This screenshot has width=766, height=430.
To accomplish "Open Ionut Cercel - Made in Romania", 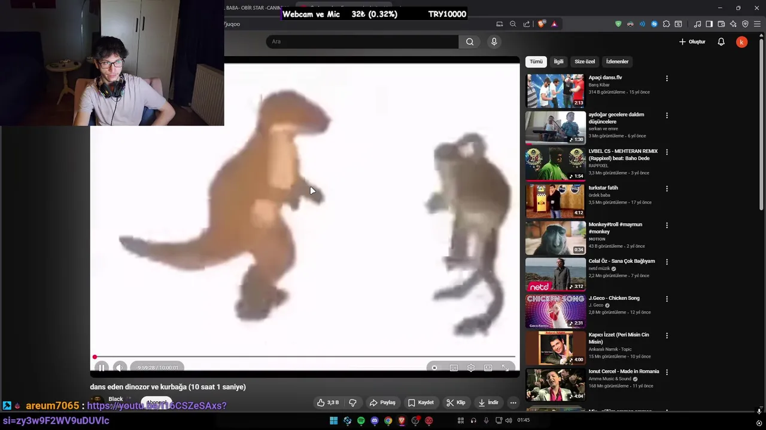I will click(624, 371).
